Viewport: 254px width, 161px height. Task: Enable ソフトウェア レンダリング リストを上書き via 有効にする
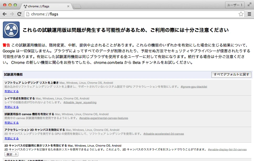(x=12, y=91)
